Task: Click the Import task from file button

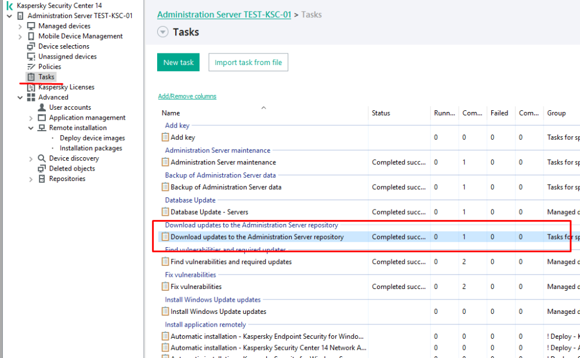Action: (x=248, y=63)
